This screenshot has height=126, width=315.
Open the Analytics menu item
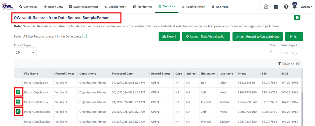point(220,7)
